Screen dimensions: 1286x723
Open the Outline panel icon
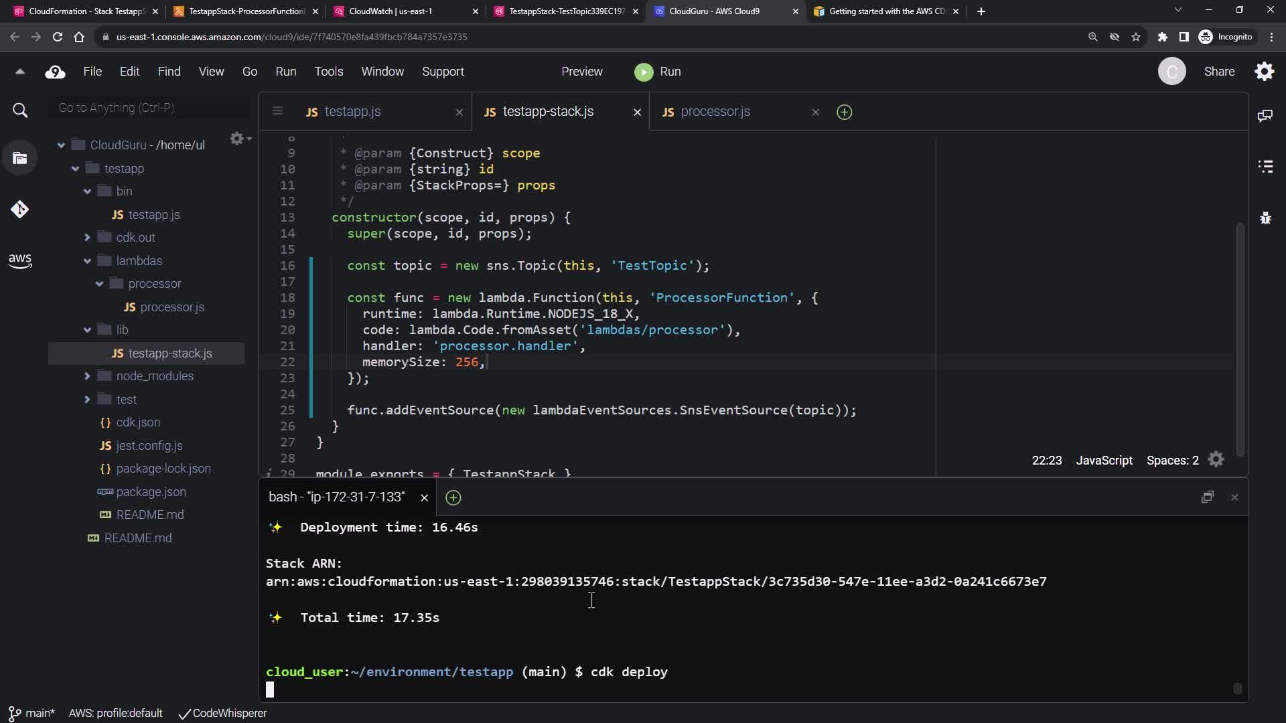coord(1265,167)
